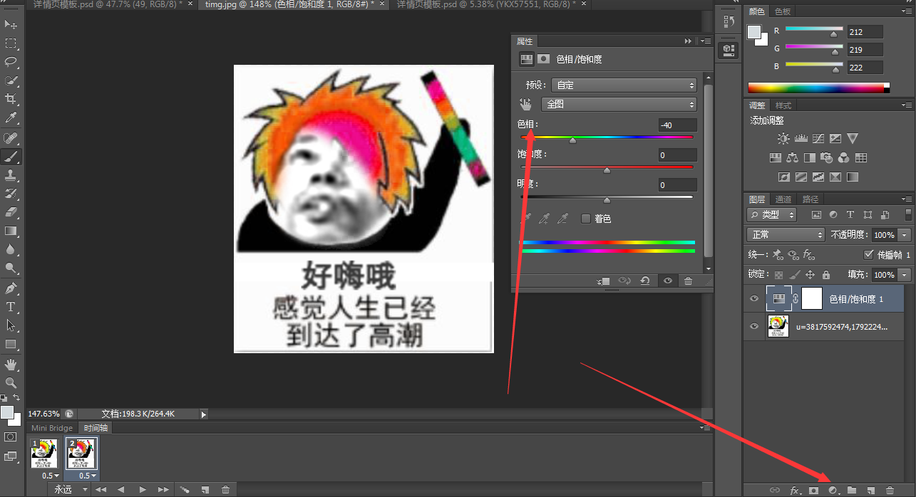Add a Color Balance adjustment
Viewport: 916px width, 497px height.
pyautogui.click(x=793, y=158)
